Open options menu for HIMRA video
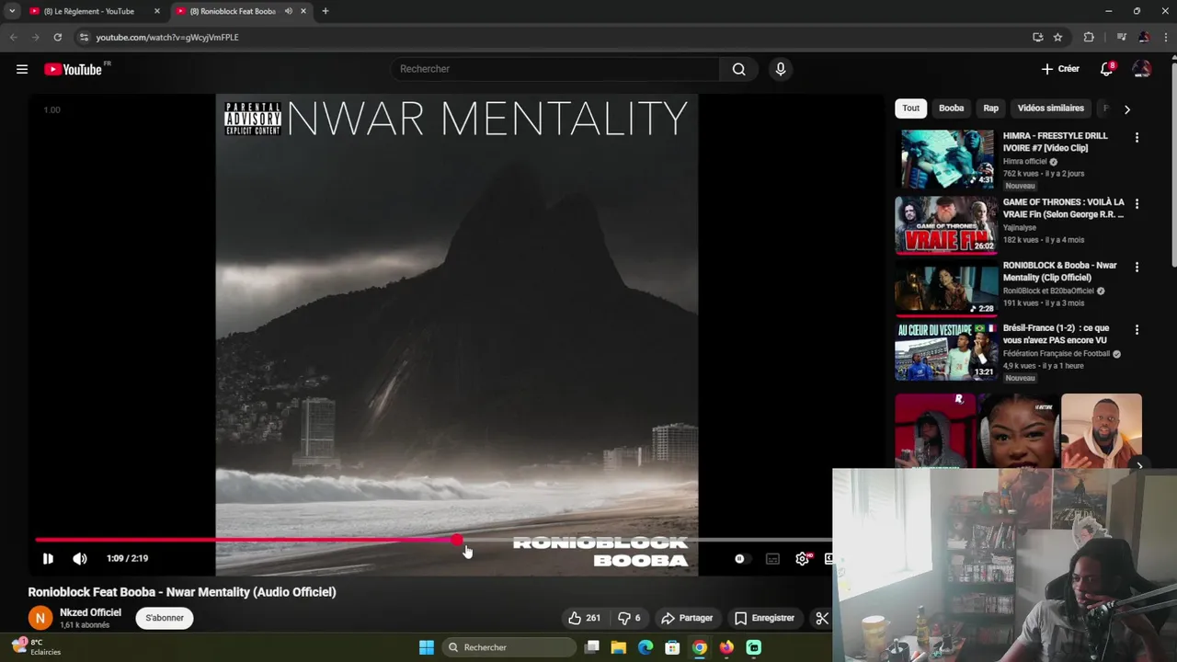This screenshot has height=662, width=1177. [x=1137, y=138]
